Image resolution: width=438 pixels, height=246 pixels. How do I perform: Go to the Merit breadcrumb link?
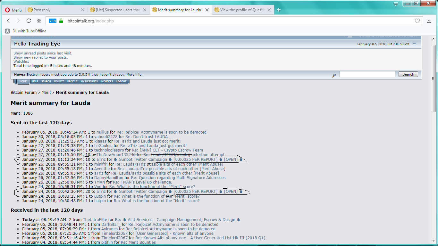coord(46,92)
